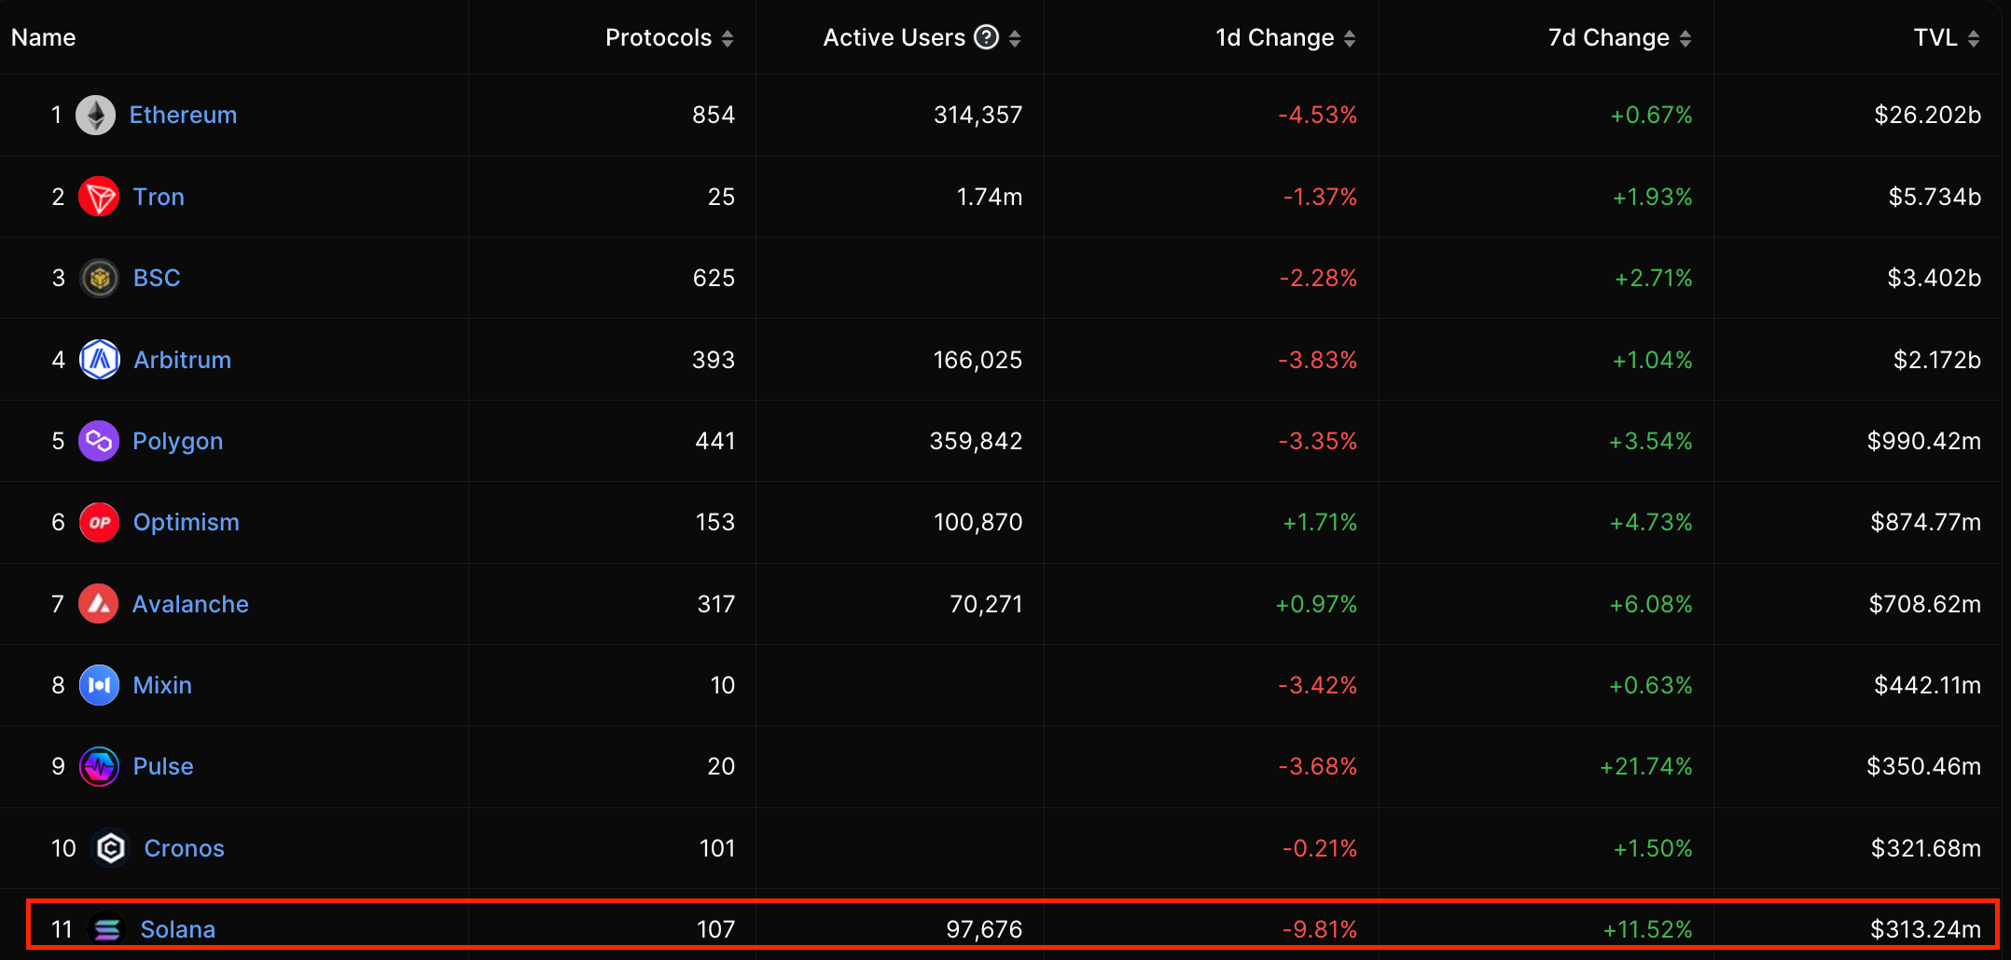The height and width of the screenshot is (960, 2011).
Task: Sort table by 7d Change arrows
Action: point(1685,38)
